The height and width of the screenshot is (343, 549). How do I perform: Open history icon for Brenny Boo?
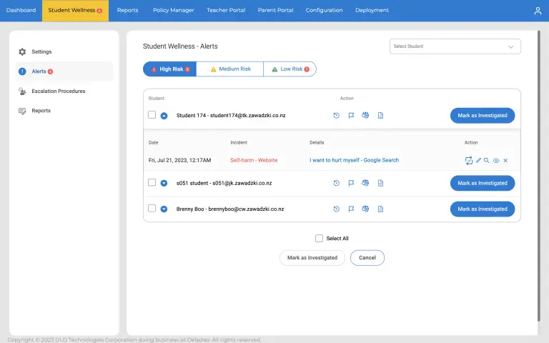coord(336,209)
